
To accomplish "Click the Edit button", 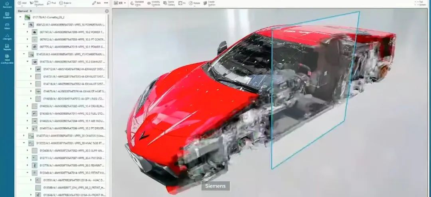I will coord(96,3).
